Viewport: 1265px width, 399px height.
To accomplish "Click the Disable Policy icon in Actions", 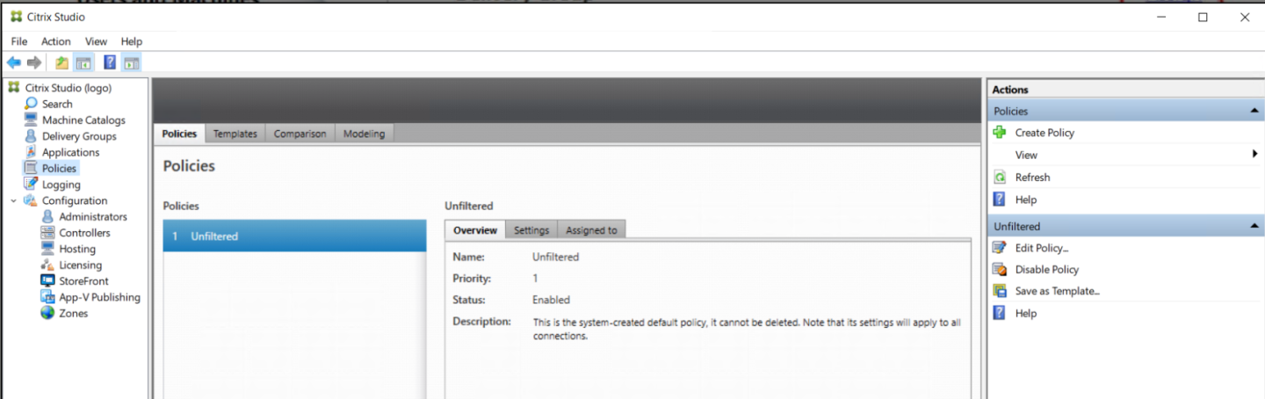I will click(x=1000, y=270).
